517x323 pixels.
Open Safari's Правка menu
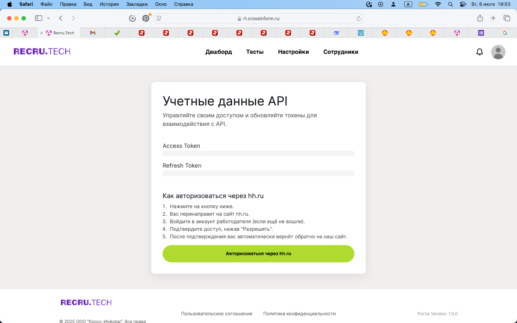click(68, 4)
